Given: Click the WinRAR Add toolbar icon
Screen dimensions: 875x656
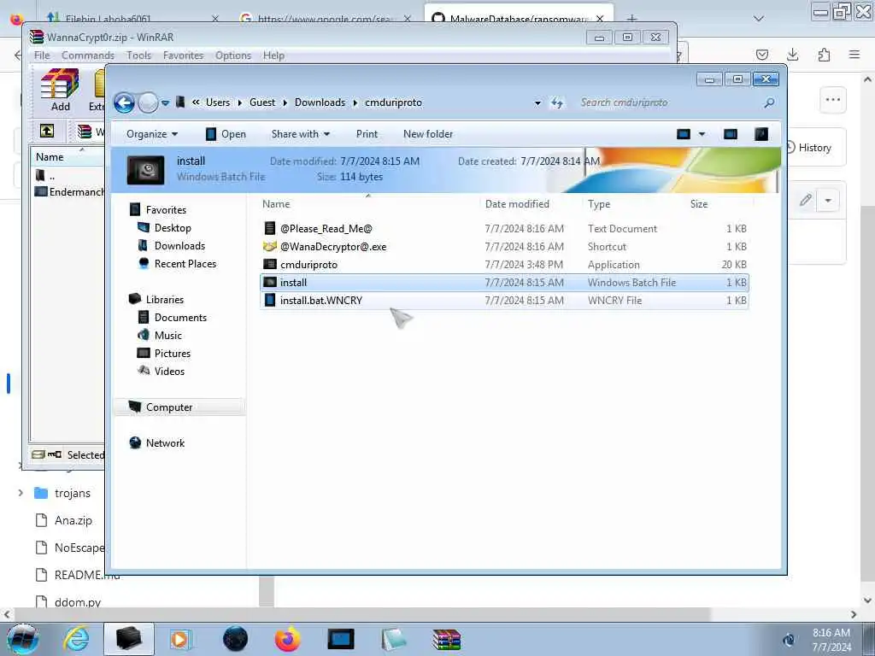Looking at the screenshot, I should (61, 91).
